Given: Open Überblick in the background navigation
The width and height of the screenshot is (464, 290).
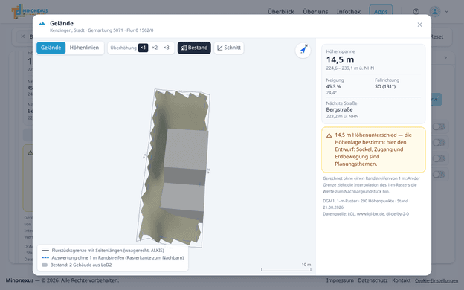Looking at the screenshot, I should click(281, 12).
